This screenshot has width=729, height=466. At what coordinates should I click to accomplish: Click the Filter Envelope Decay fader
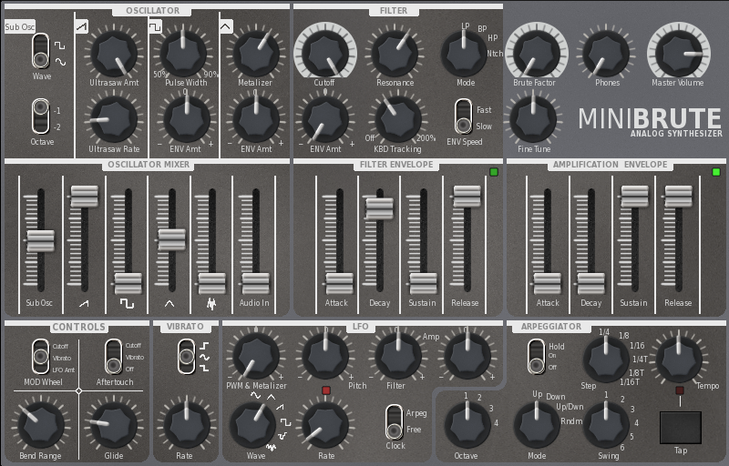point(379,208)
